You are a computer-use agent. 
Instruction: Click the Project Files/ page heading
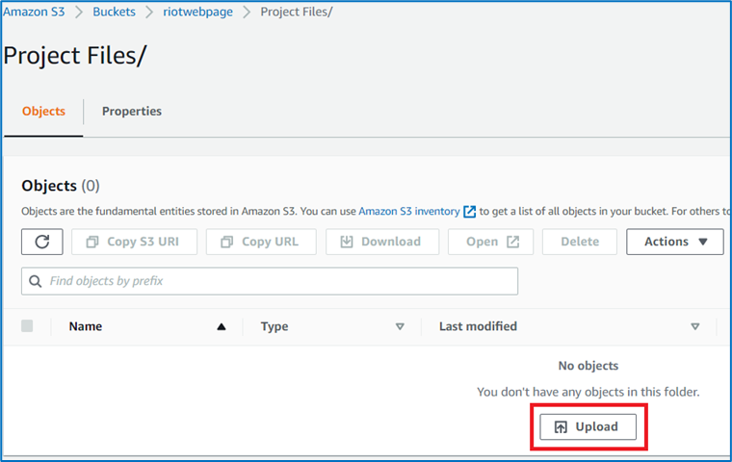[x=75, y=56]
